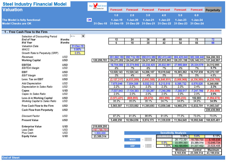Select the 31-Dec-24 date header

(197, 23)
